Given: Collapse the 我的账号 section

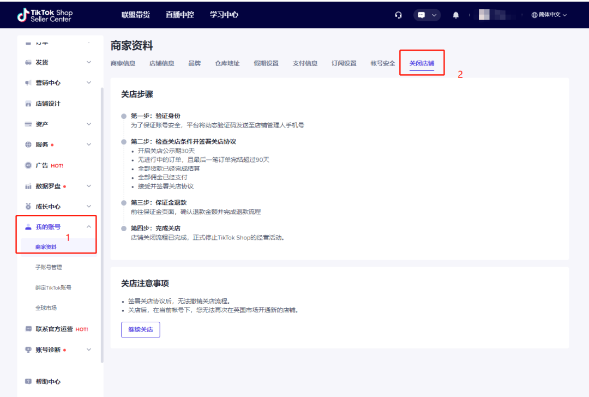Looking at the screenshot, I should (x=89, y=227).
